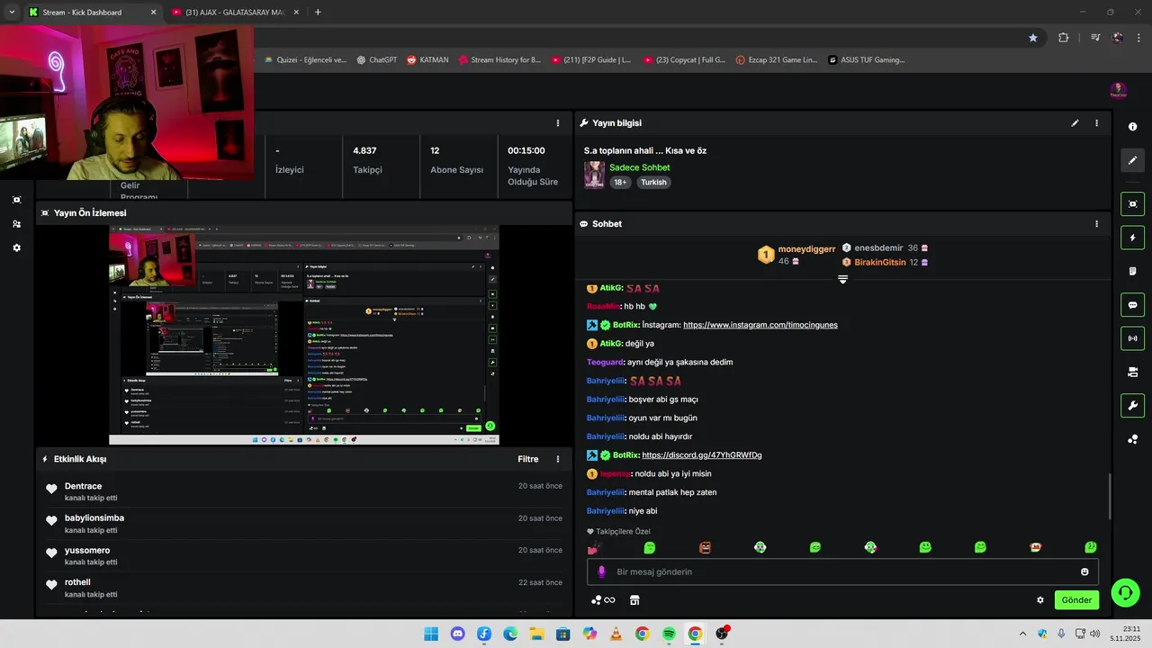The width and height of the screenshot is (1152, 648).
Task: Click the layout icon in right sidebar
Action: point(1132,372)
